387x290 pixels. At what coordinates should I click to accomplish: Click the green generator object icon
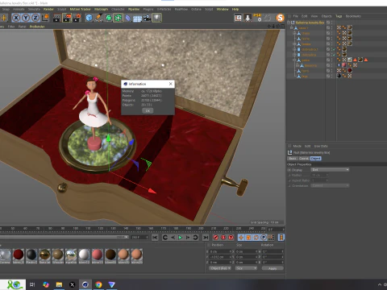(x=108, y=18)
